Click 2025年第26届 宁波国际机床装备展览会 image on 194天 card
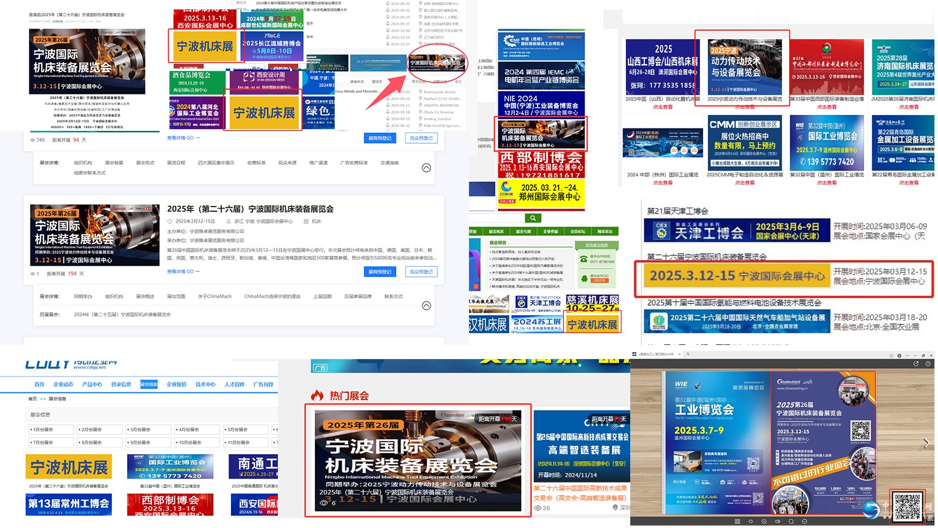This screenshot has width=938, height=528. 95,235
